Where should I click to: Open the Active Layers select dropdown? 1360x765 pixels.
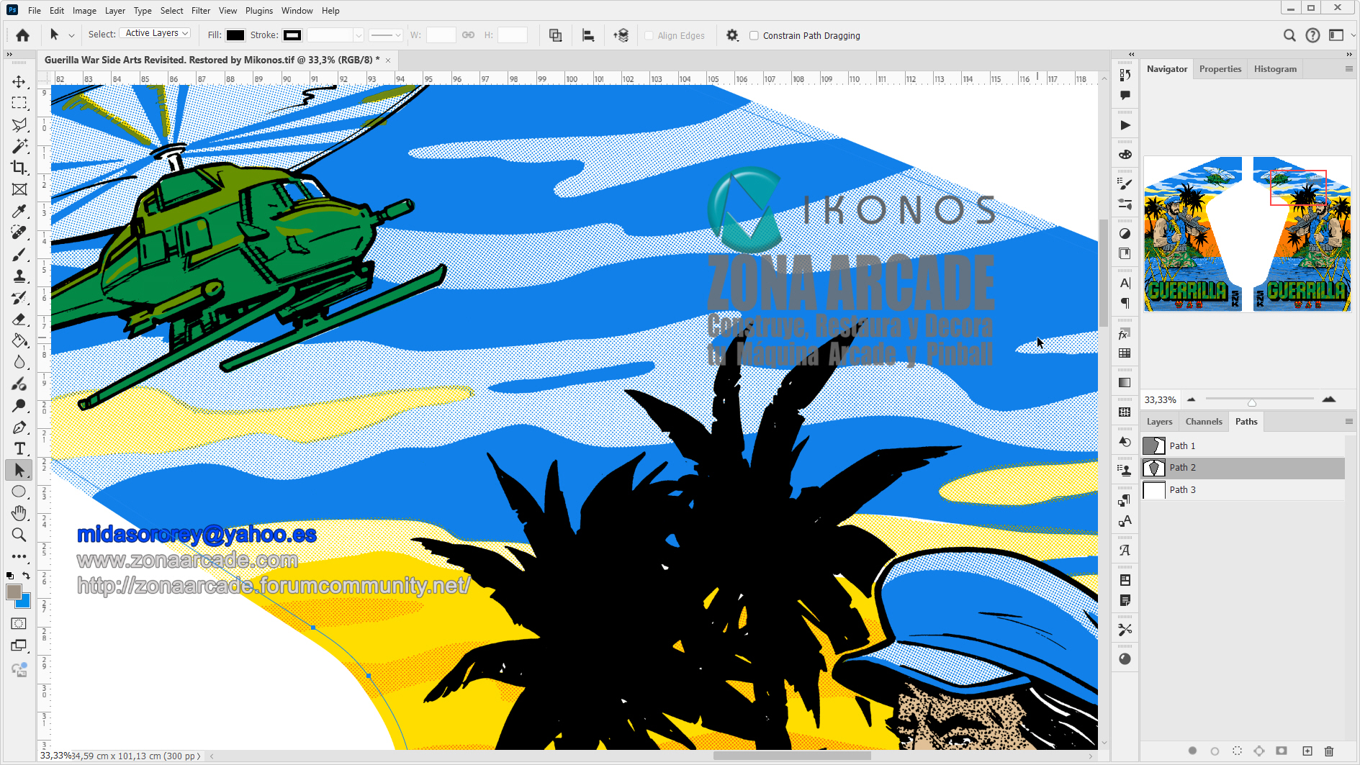pos(155,33)
